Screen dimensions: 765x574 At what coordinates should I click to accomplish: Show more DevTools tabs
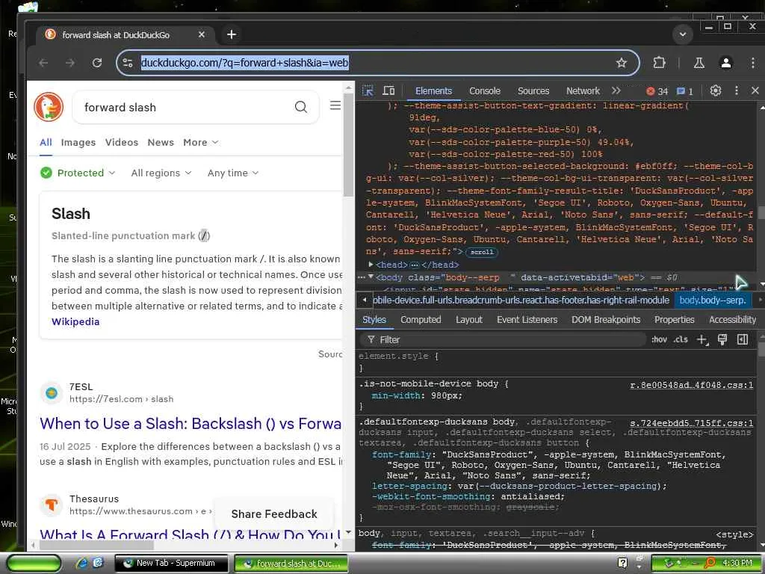click(616, 90)
